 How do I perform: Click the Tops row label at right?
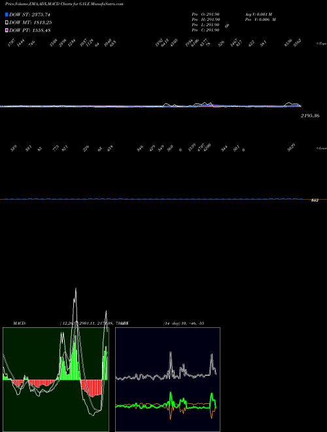[x=321, y=44]
